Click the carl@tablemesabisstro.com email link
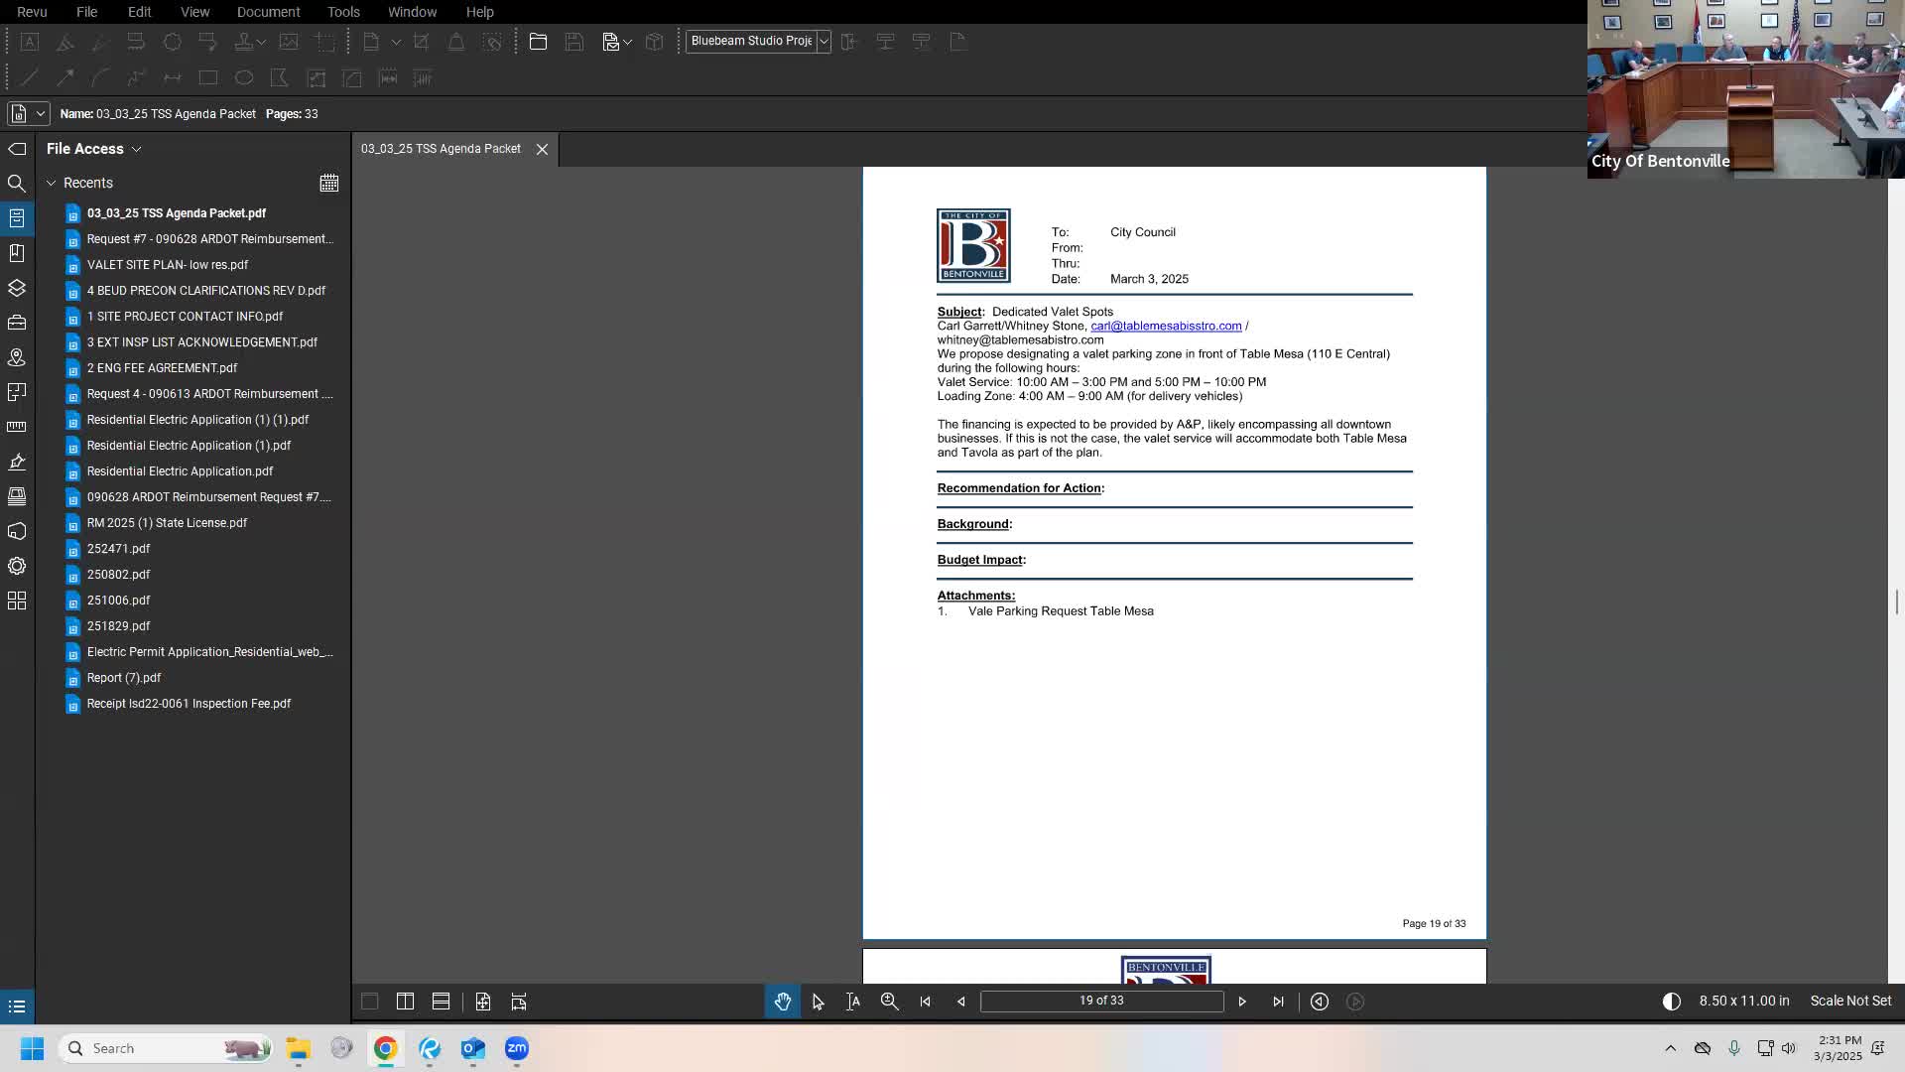 pos(1166,326)
